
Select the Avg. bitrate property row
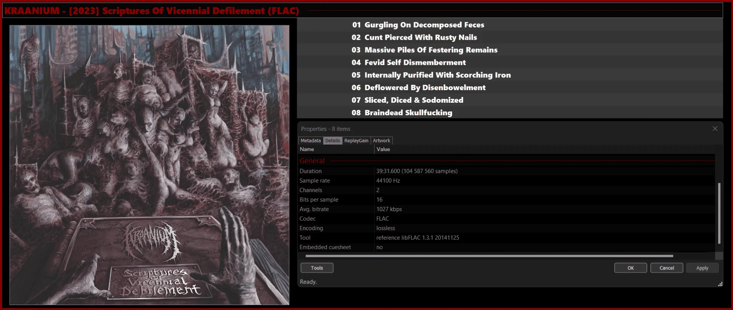[x=507, y=209]
